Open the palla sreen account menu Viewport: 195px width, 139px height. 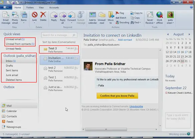[x=170, y=18]
